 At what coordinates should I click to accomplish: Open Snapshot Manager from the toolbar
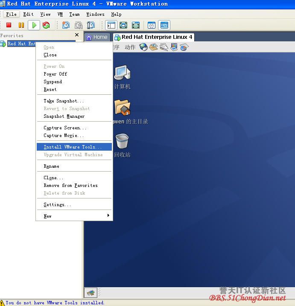coord(91,25)
